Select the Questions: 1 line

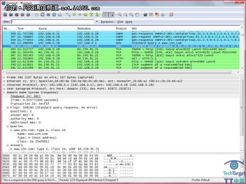pos(21,111)
